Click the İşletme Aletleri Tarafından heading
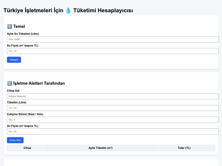The image size is (222, 166). point(39,83)
